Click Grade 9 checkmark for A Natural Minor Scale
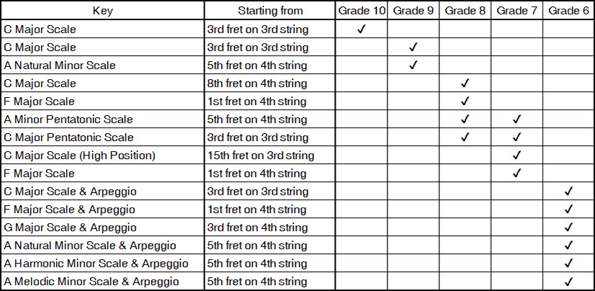The image size is (595, 291). pos(413,66)
